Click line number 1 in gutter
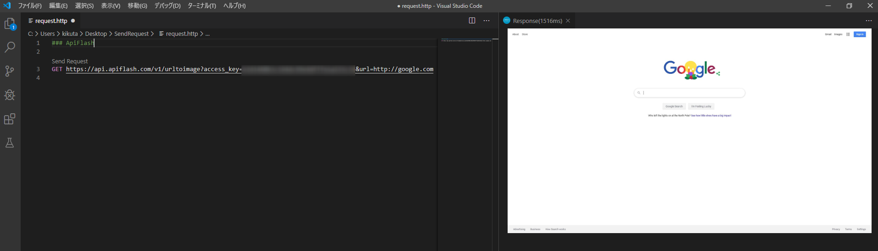The height and width of the screenshot is (251, 878). pyautogui.click(x=38, y=43)
